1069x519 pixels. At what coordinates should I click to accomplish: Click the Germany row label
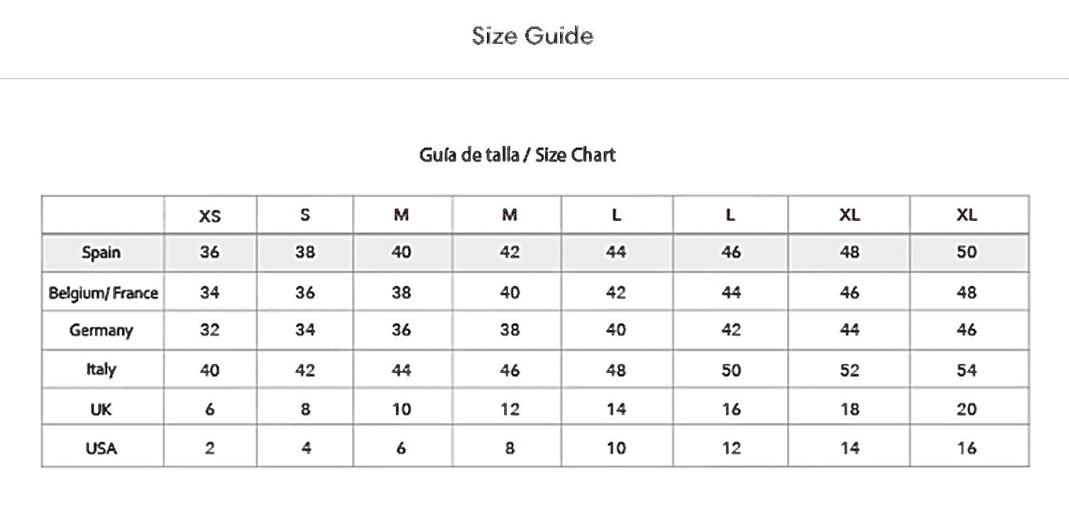101,331
